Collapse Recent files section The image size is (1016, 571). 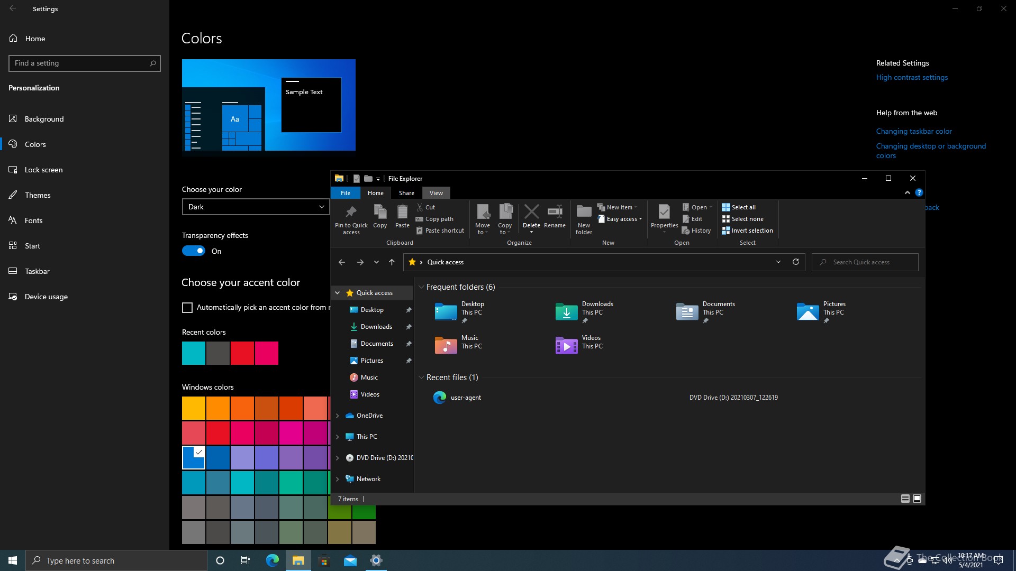421,377
